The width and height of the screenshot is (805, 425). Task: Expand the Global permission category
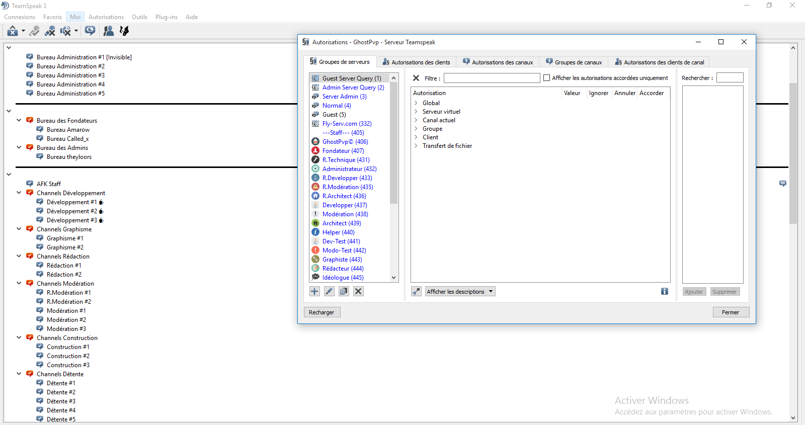click(416, 103)
